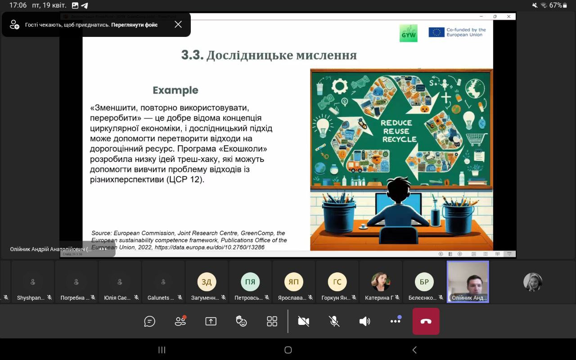Toggle the speaker audio output
Screen dimensions: 576x360
[364, 321]
